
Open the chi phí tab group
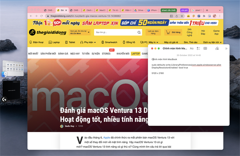click(184, 10)
